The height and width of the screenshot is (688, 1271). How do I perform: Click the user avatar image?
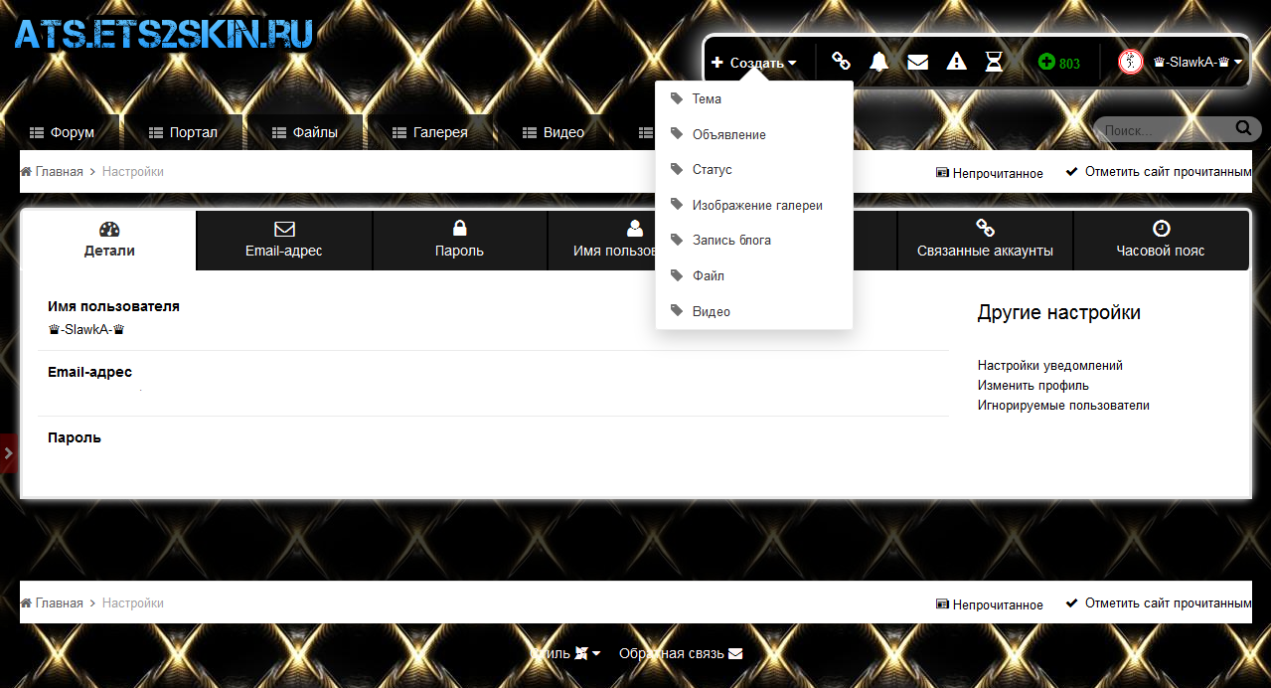pos(1131,62)
